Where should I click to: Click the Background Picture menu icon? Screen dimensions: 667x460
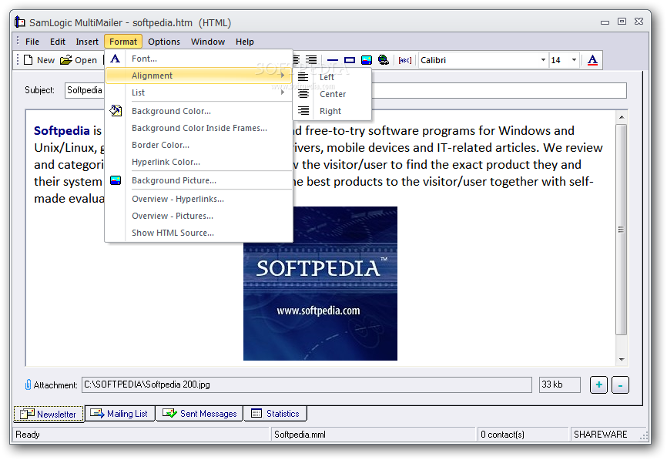point(116,180)
